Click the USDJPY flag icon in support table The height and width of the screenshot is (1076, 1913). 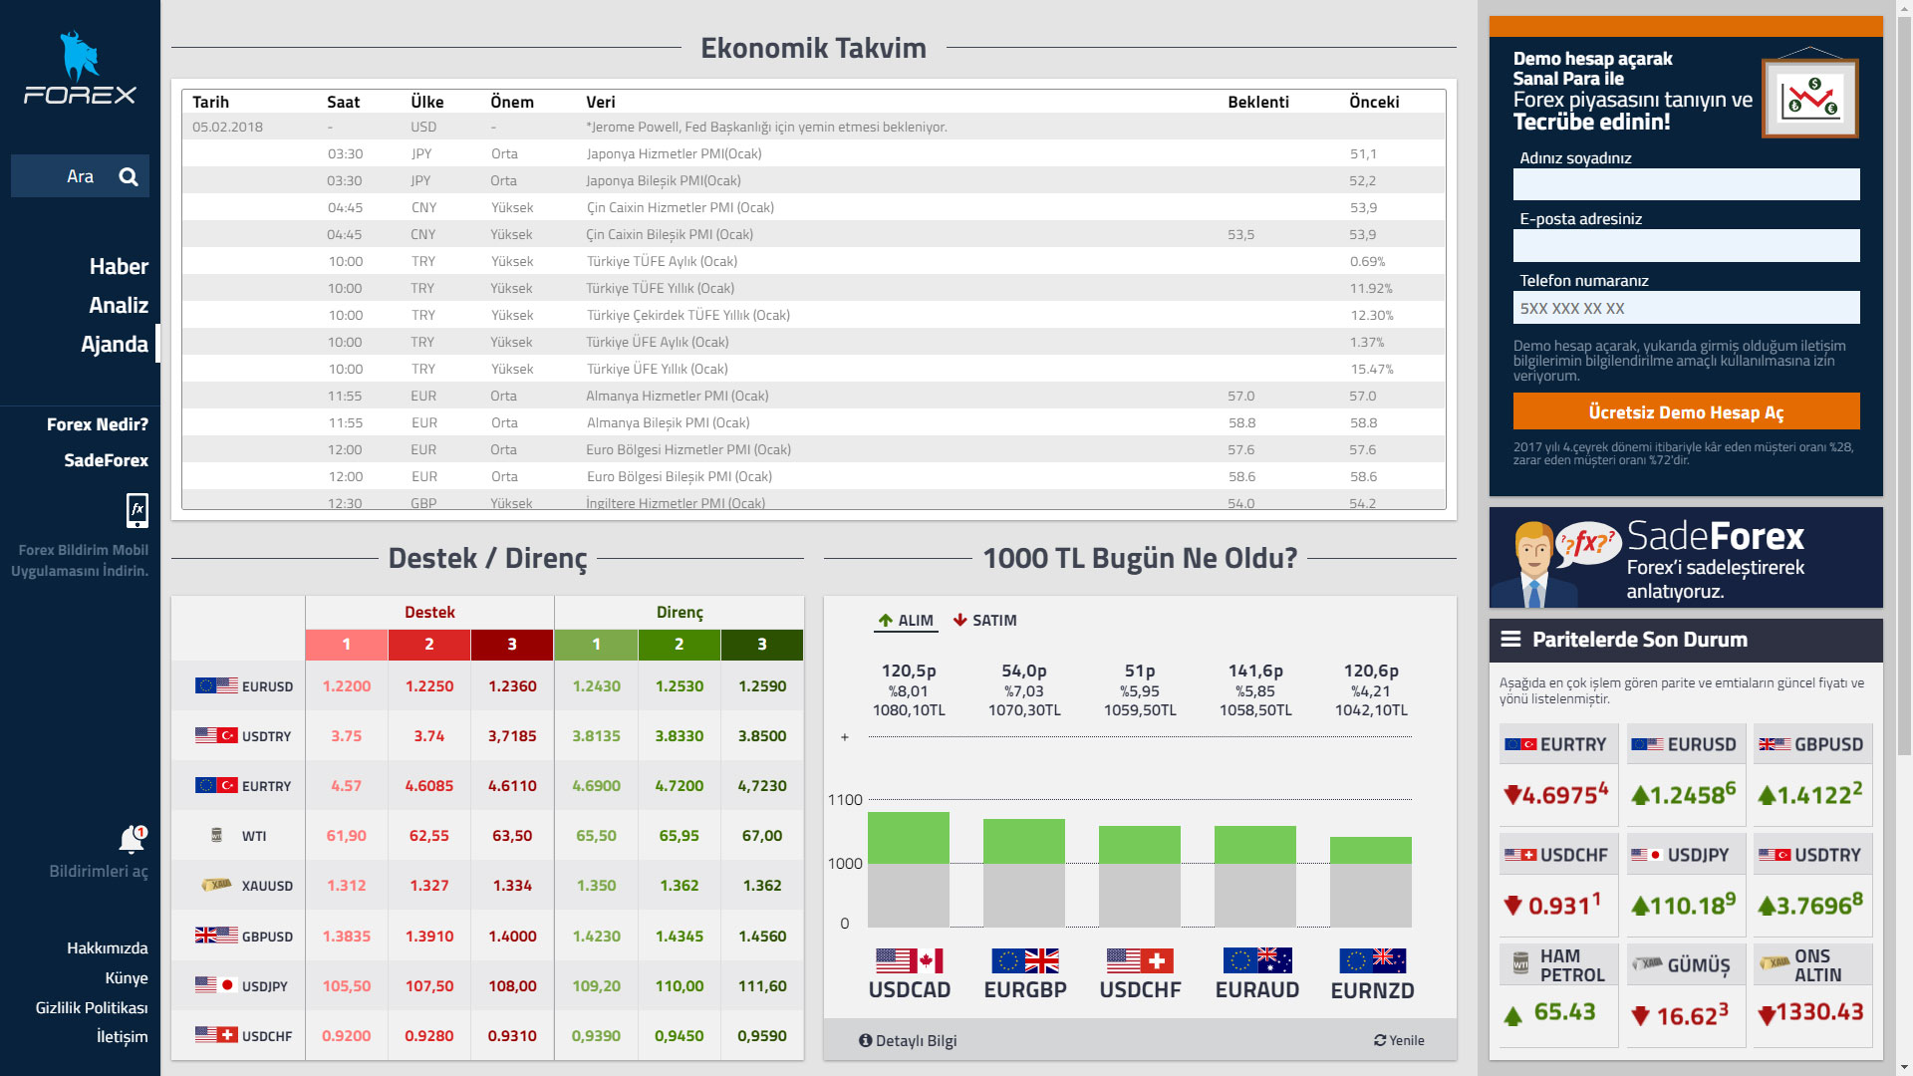click(x=216, y=985)
